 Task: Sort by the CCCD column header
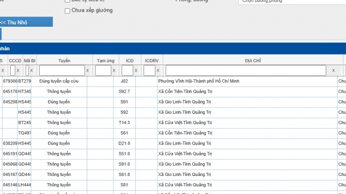coord(15,61)
